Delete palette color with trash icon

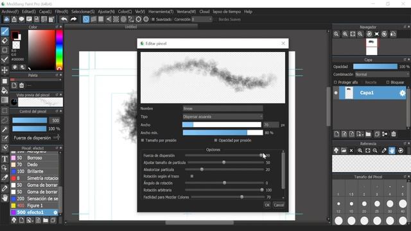pyautogui.click(x=21, y=85)
